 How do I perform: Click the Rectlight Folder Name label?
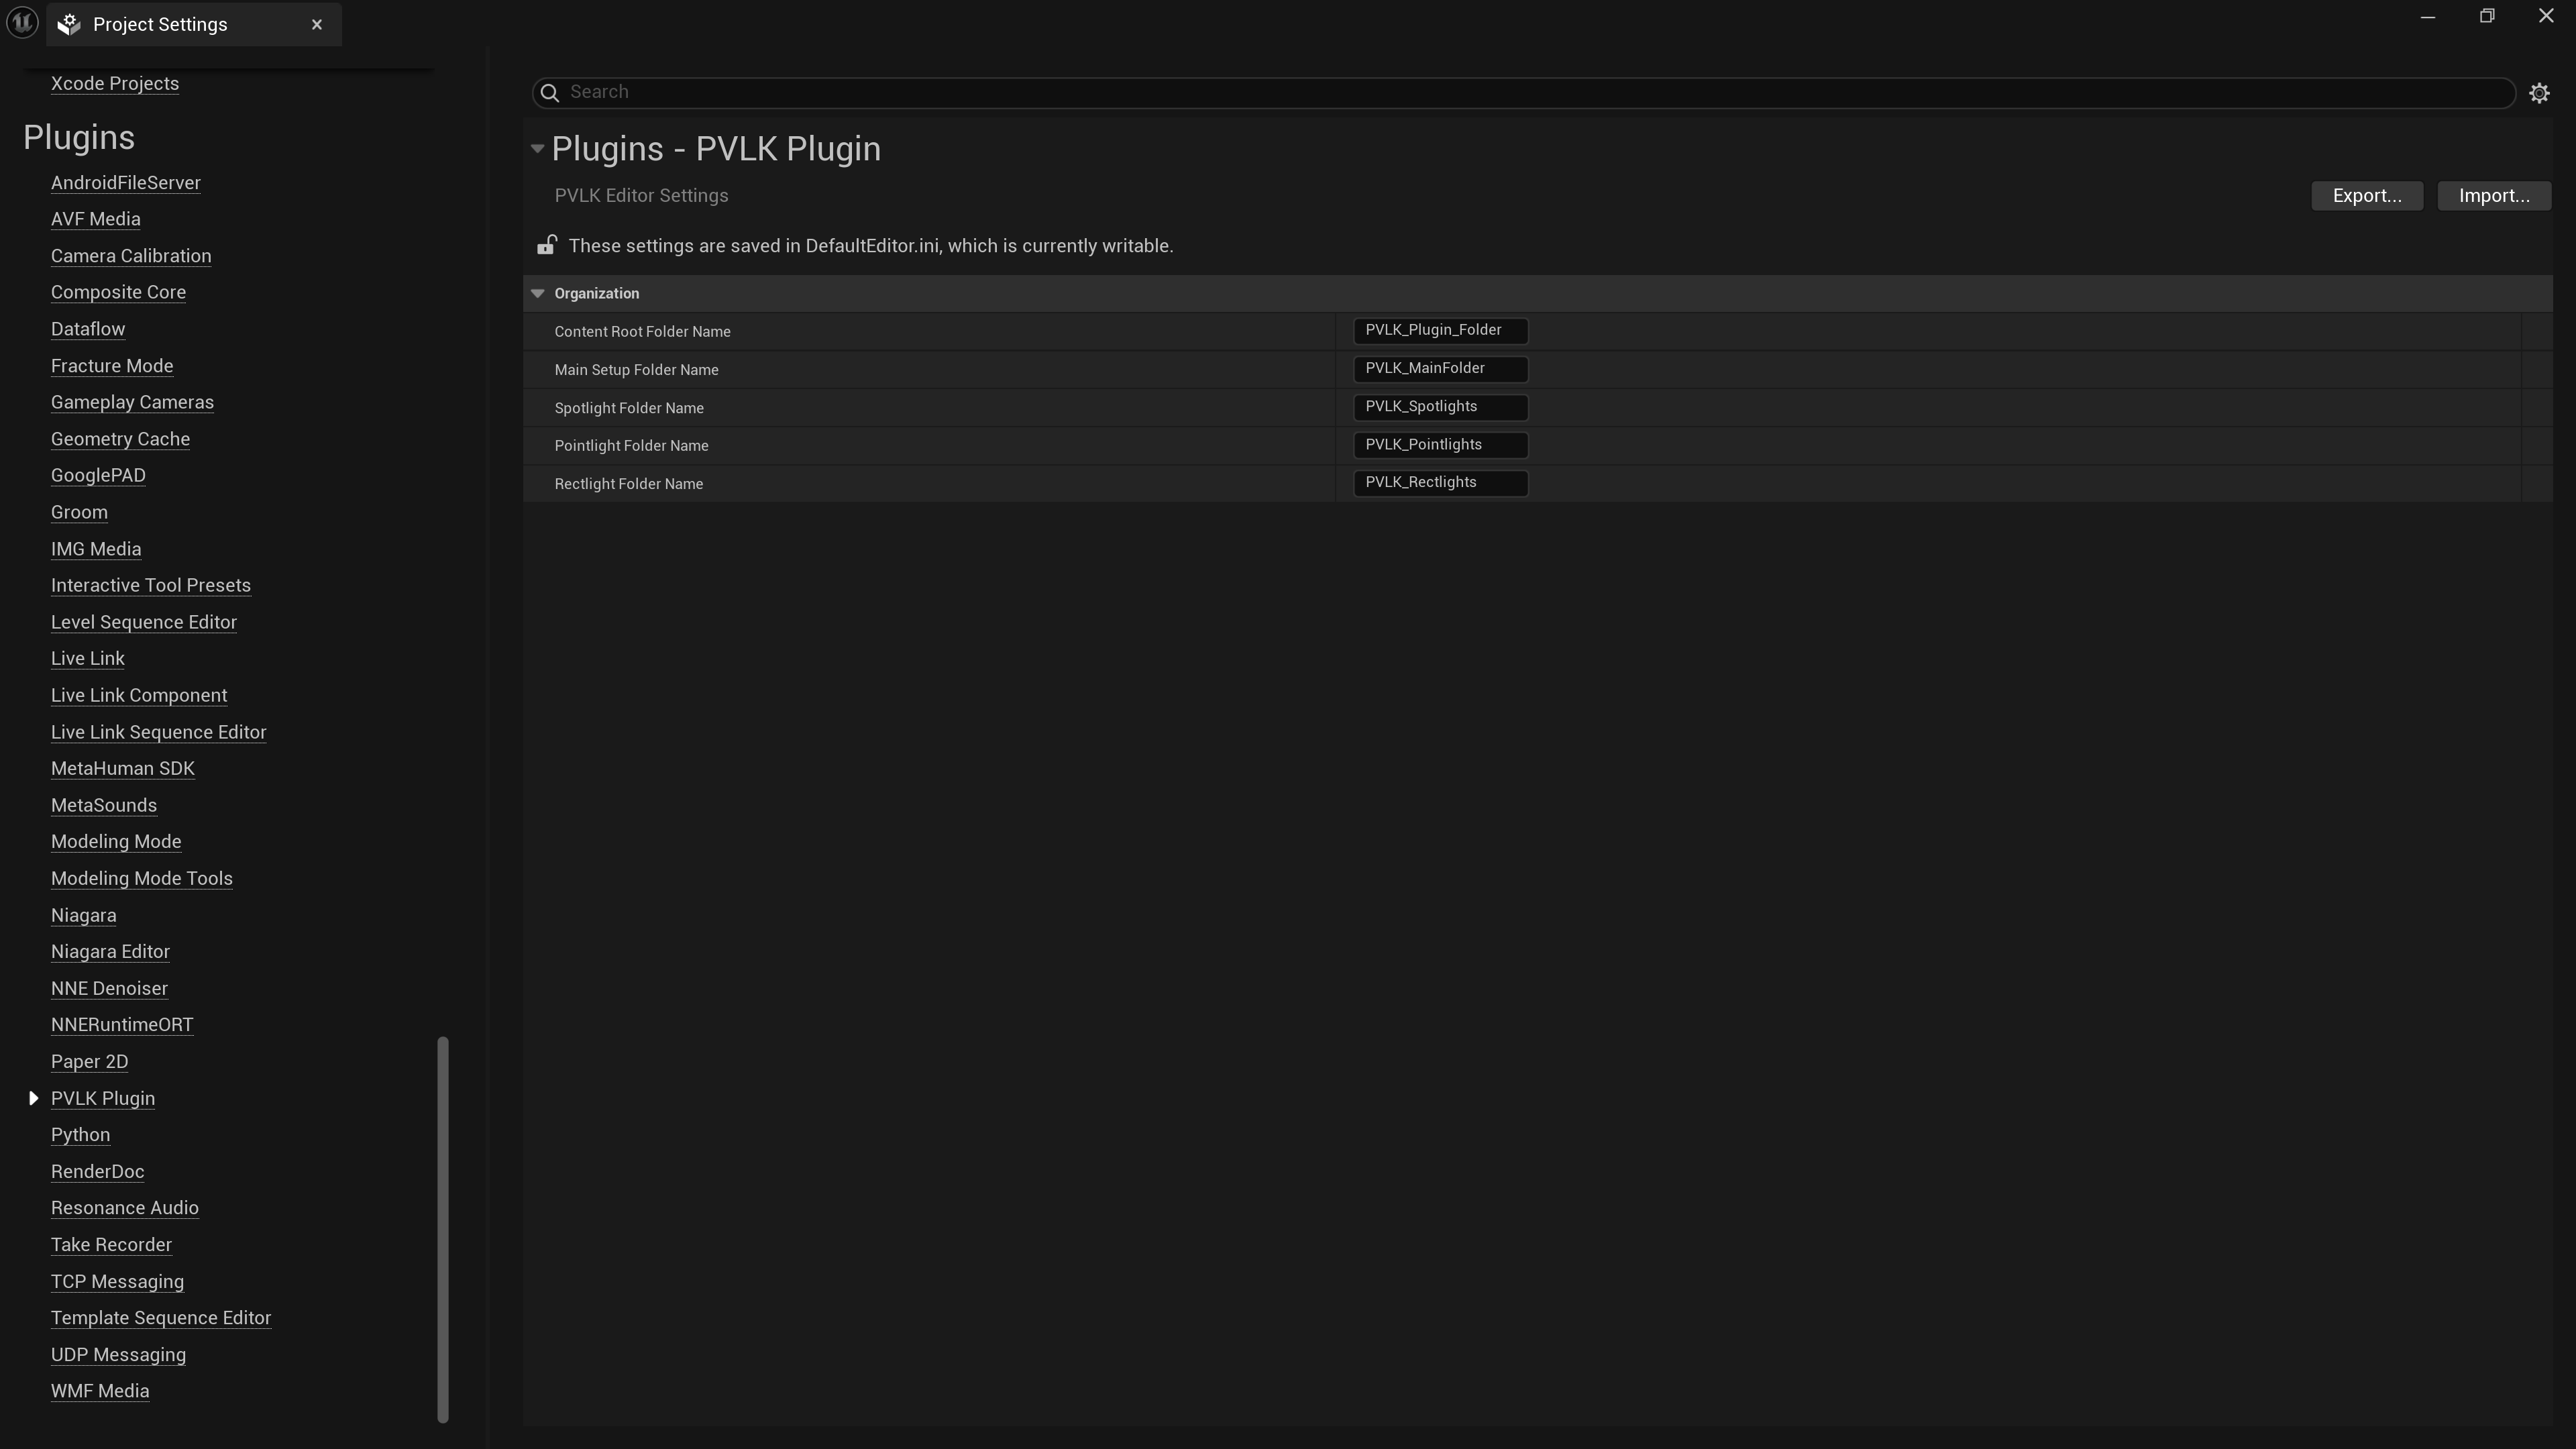click(x=629, y=484)
